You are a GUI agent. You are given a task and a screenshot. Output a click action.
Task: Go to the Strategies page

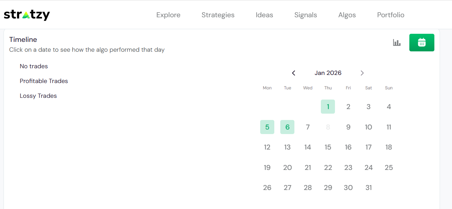click(x=218, y=15)
